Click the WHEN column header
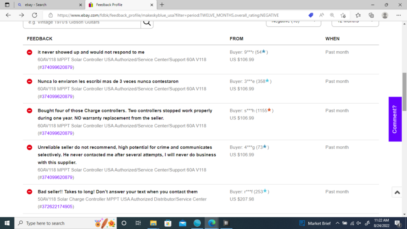407x229 pixels. [333, 39]
